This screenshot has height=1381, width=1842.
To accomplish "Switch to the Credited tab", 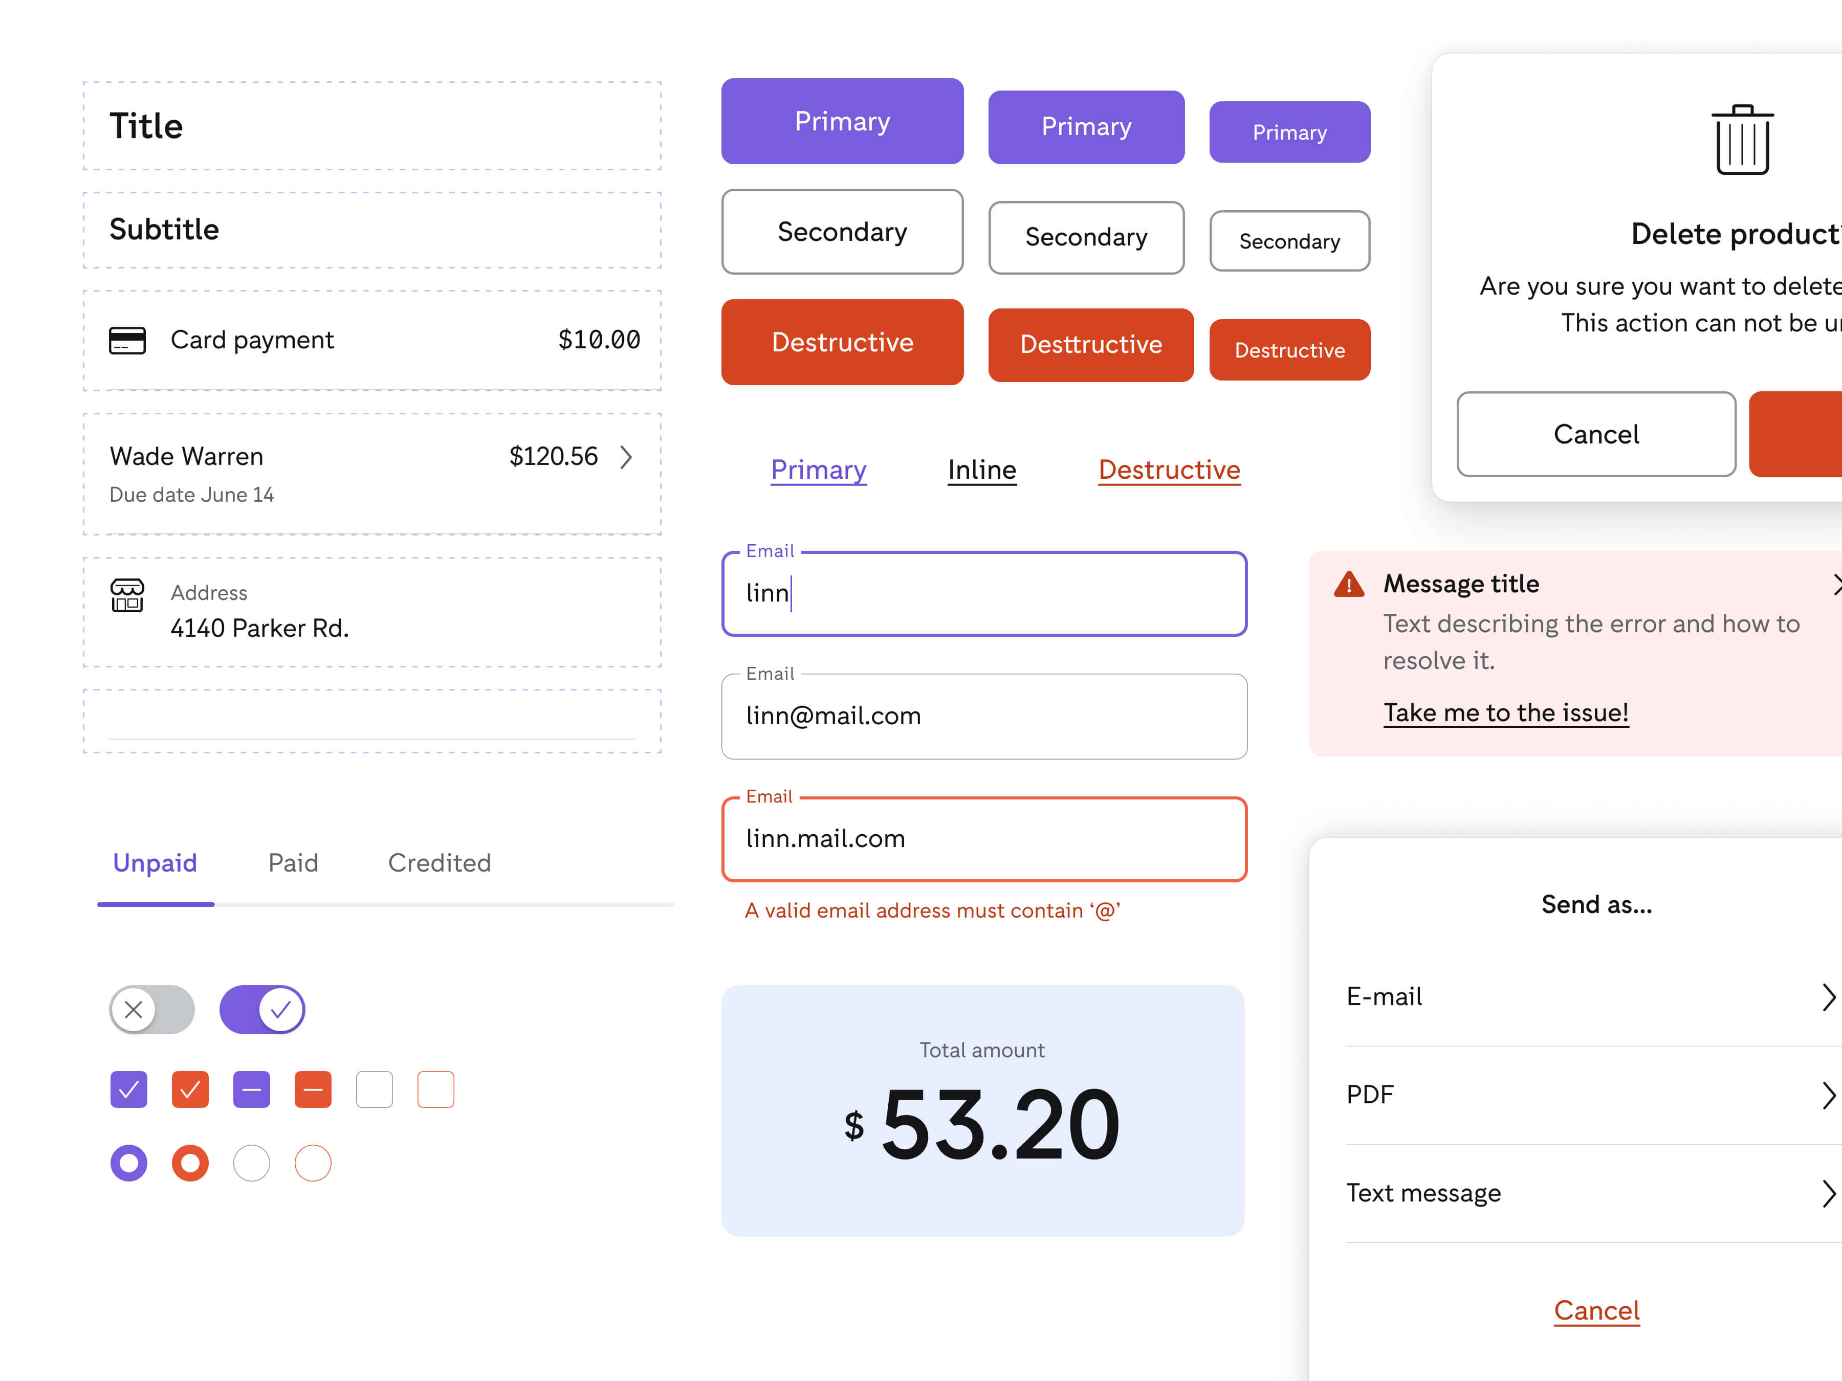I will (440, 863).
